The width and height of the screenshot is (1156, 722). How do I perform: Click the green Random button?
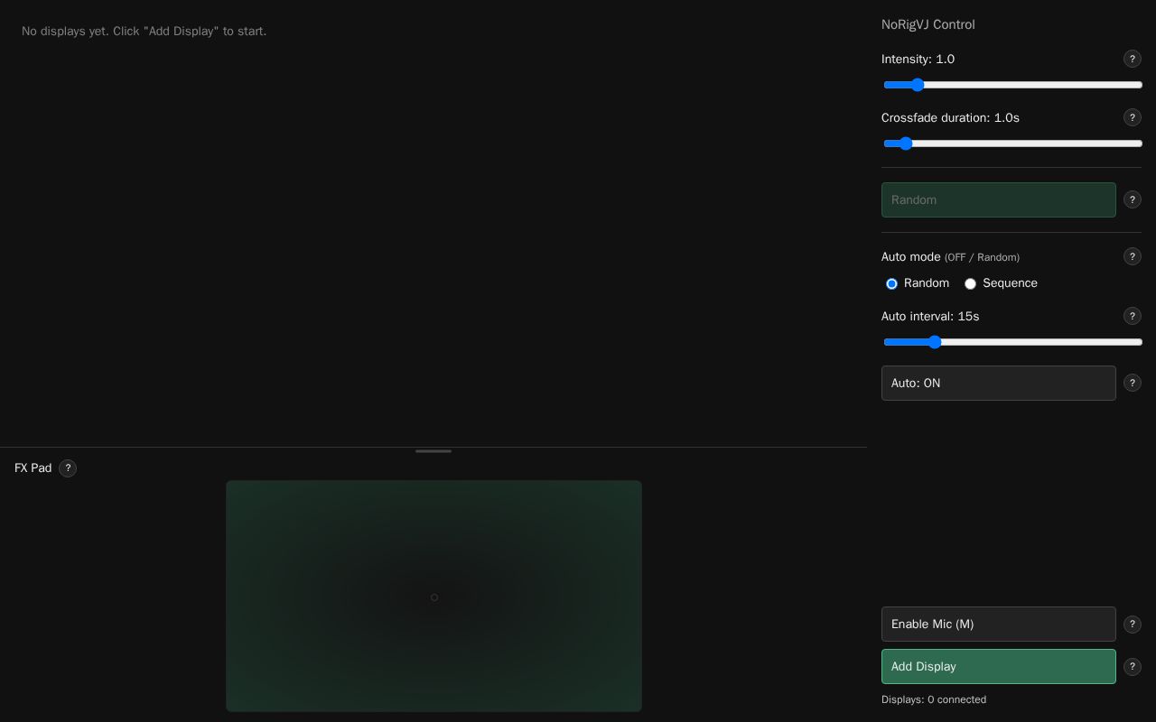click(999, 199)
